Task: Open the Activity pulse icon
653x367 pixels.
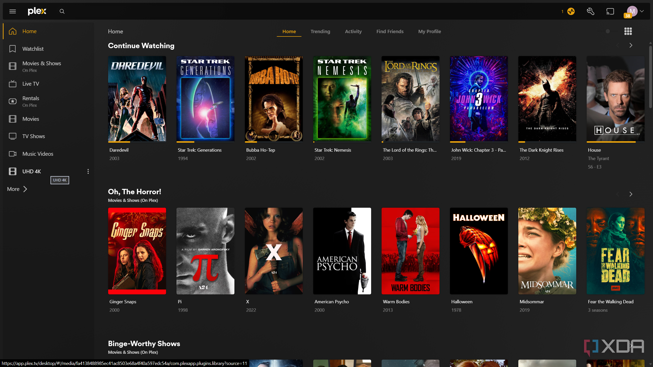Action: [x=571, y=11]
